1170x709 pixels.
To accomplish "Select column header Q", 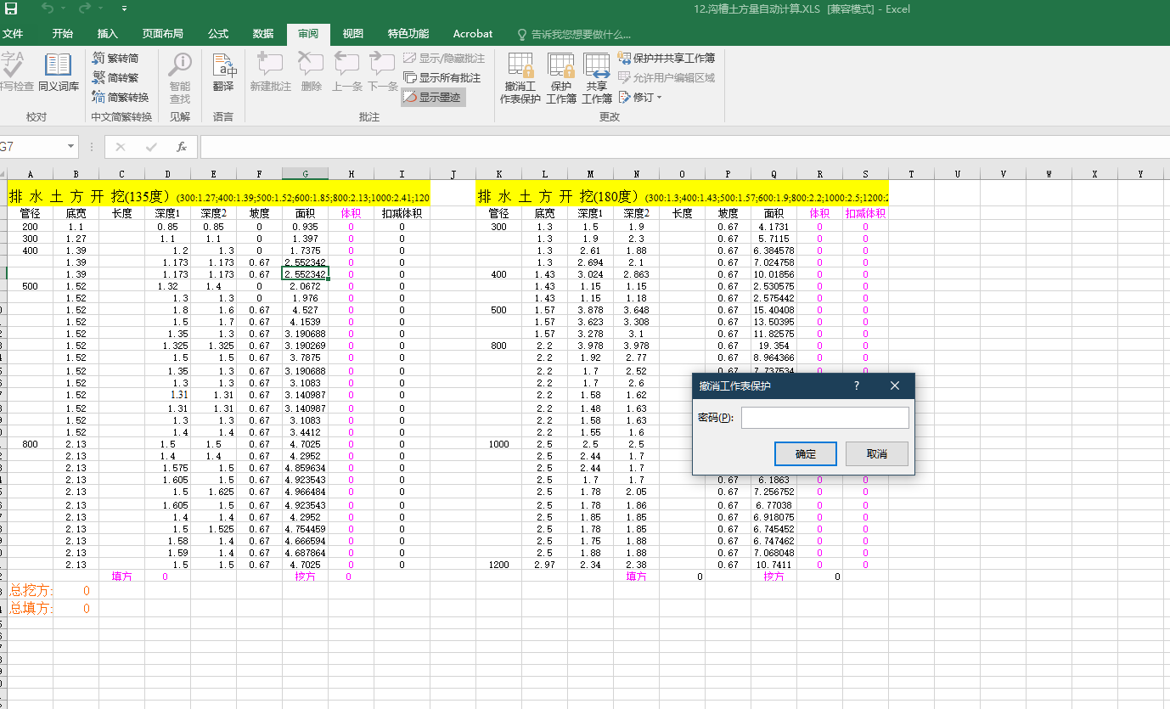I will point(774,174).
